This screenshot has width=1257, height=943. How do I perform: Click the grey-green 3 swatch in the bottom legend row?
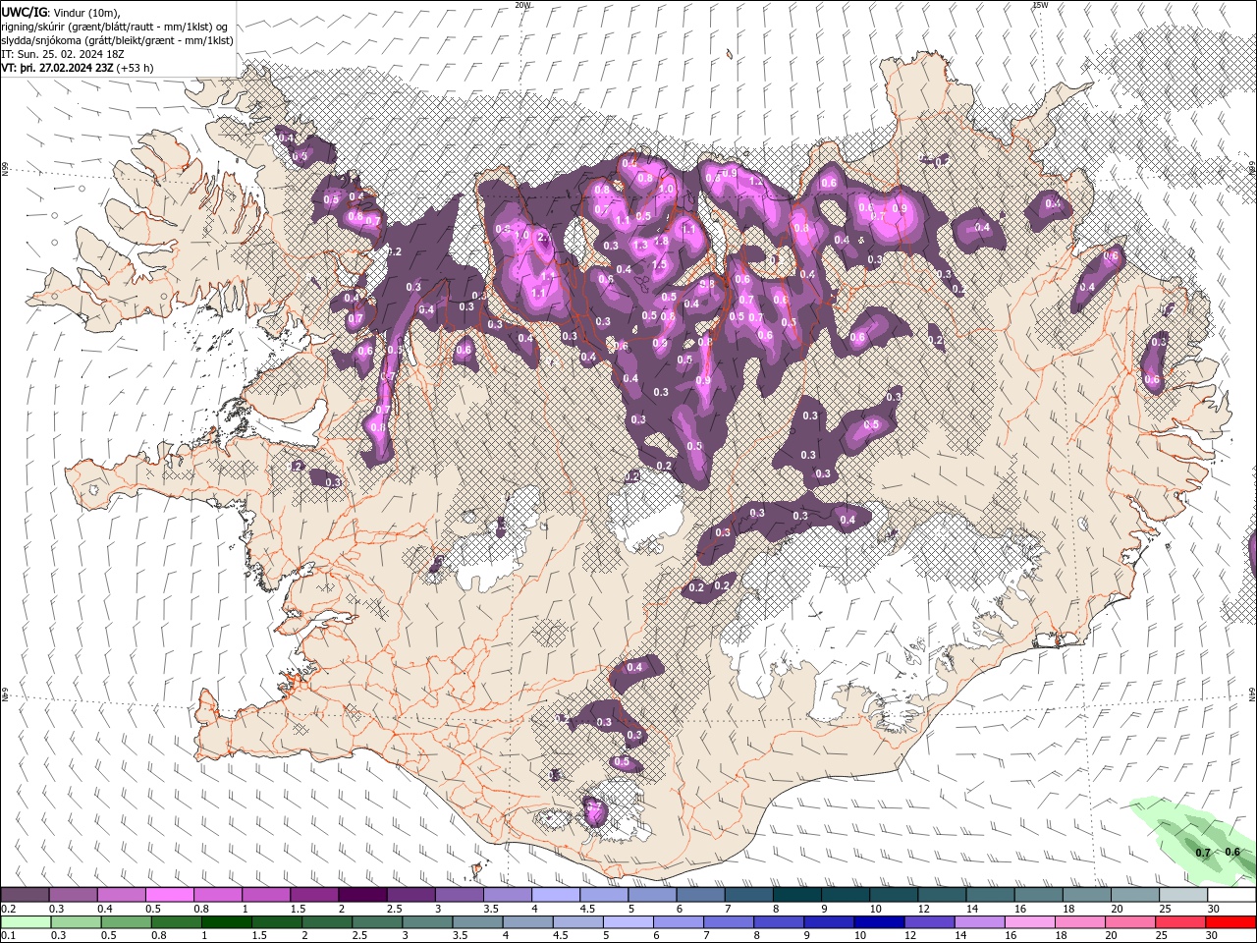click(x=426, y=921)
